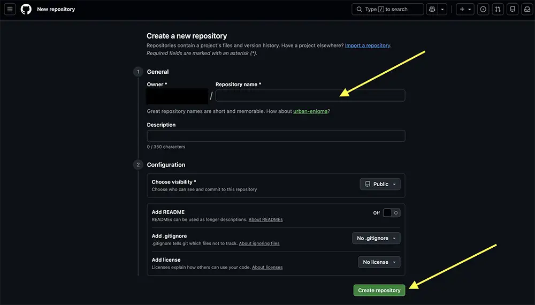This screenshot has height=305, width=535.
Task: Open GitHub Copilot chat icon
Action: tap(432, 9)
